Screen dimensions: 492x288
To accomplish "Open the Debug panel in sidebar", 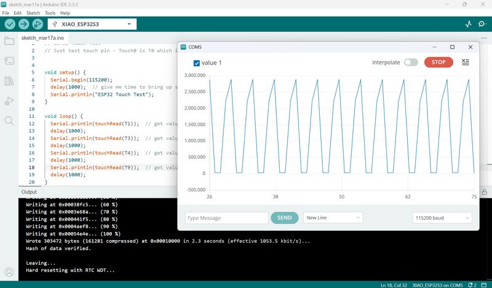I will (9, 101).
